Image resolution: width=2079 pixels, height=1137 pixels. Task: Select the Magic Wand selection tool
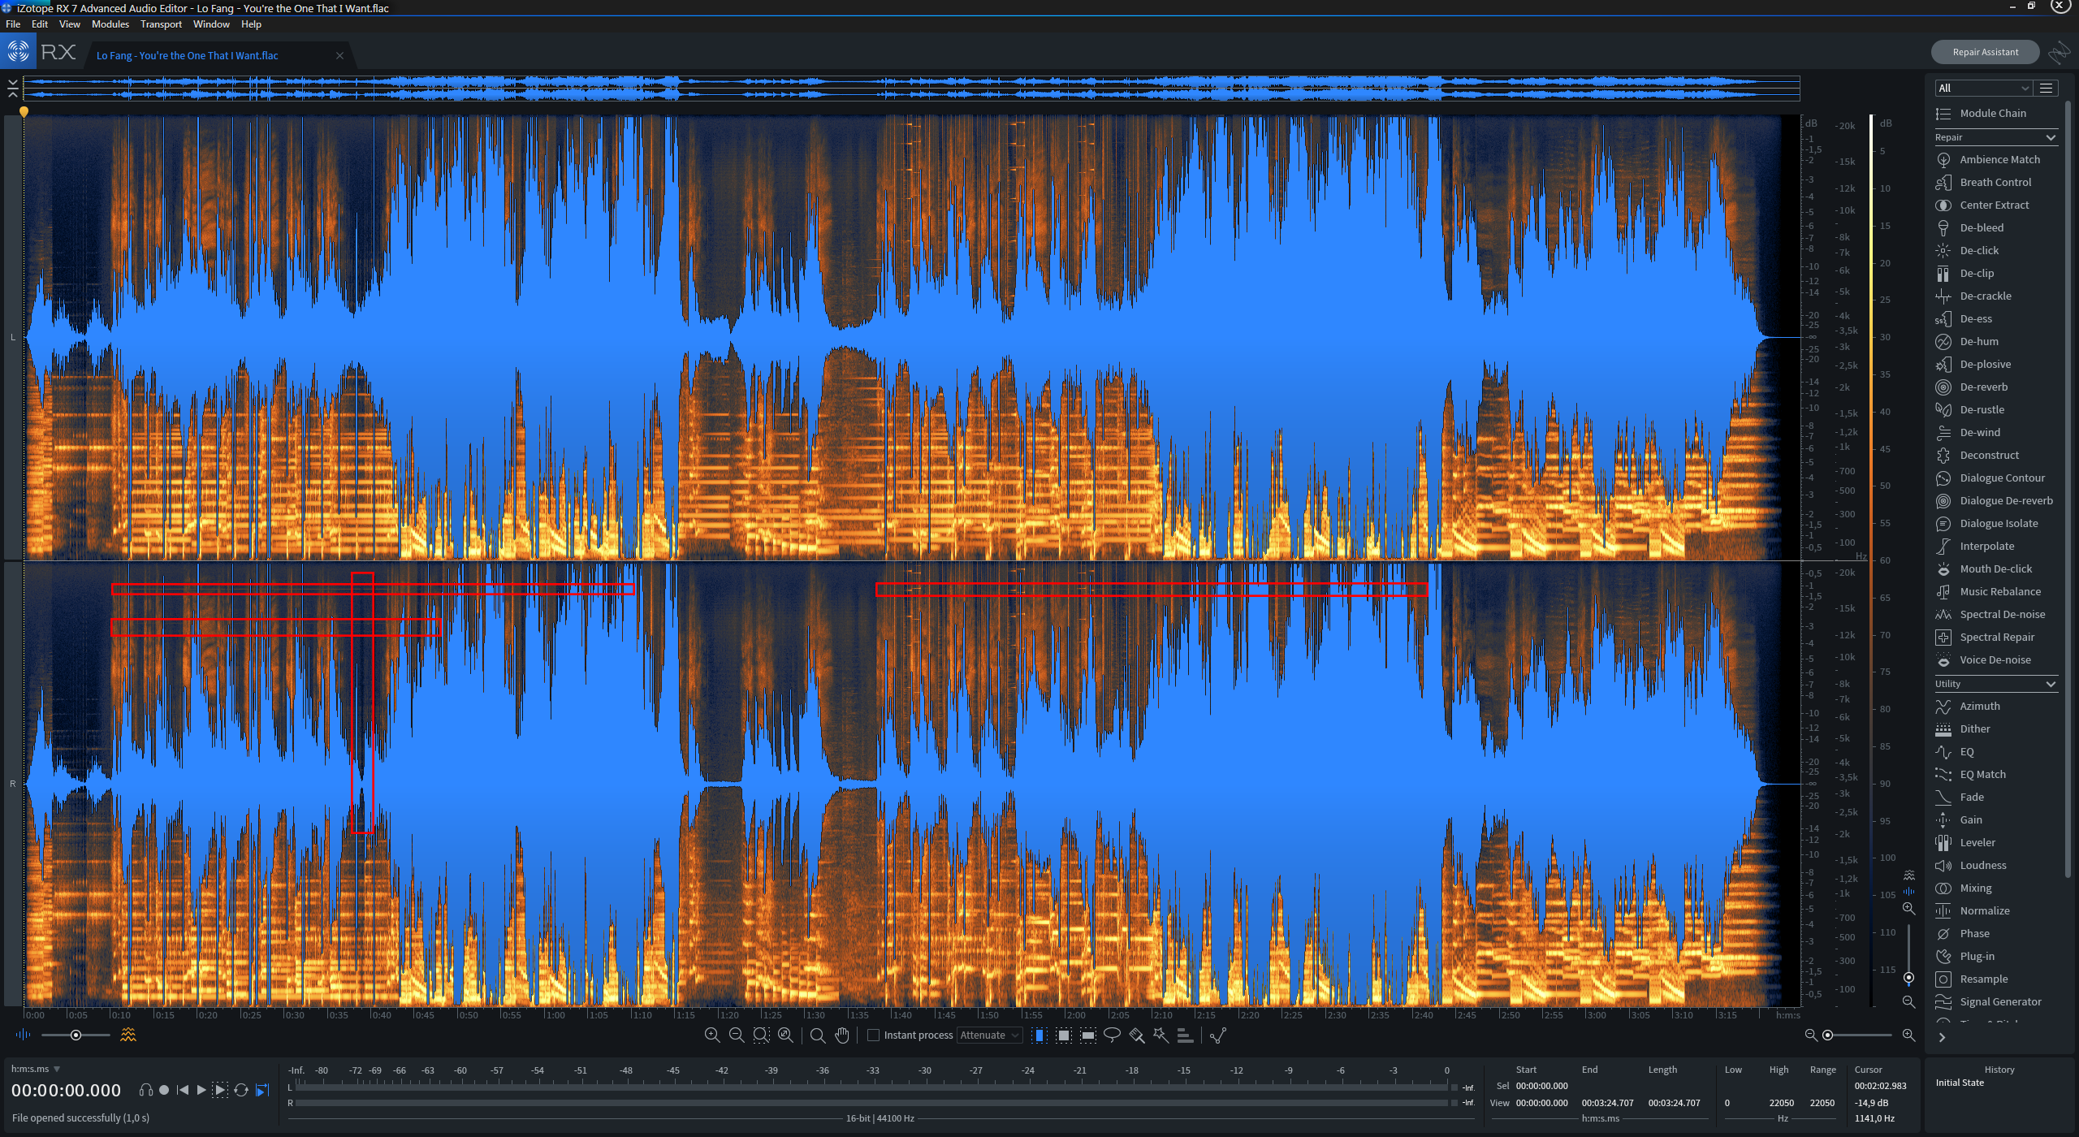(x=1161, y=1035)
